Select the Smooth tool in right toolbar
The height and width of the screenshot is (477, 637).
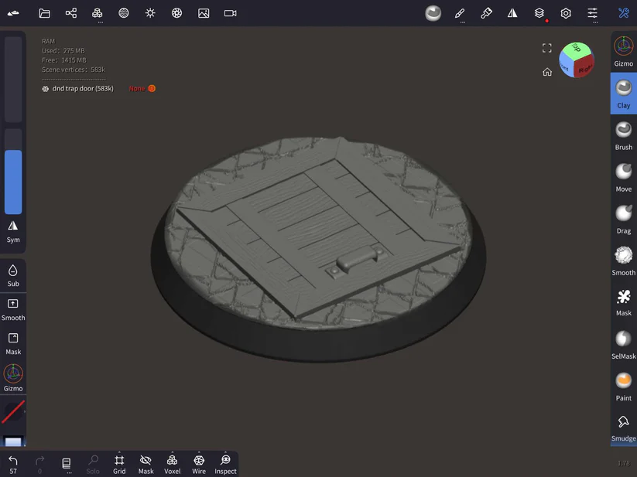(x=624, y=261)
